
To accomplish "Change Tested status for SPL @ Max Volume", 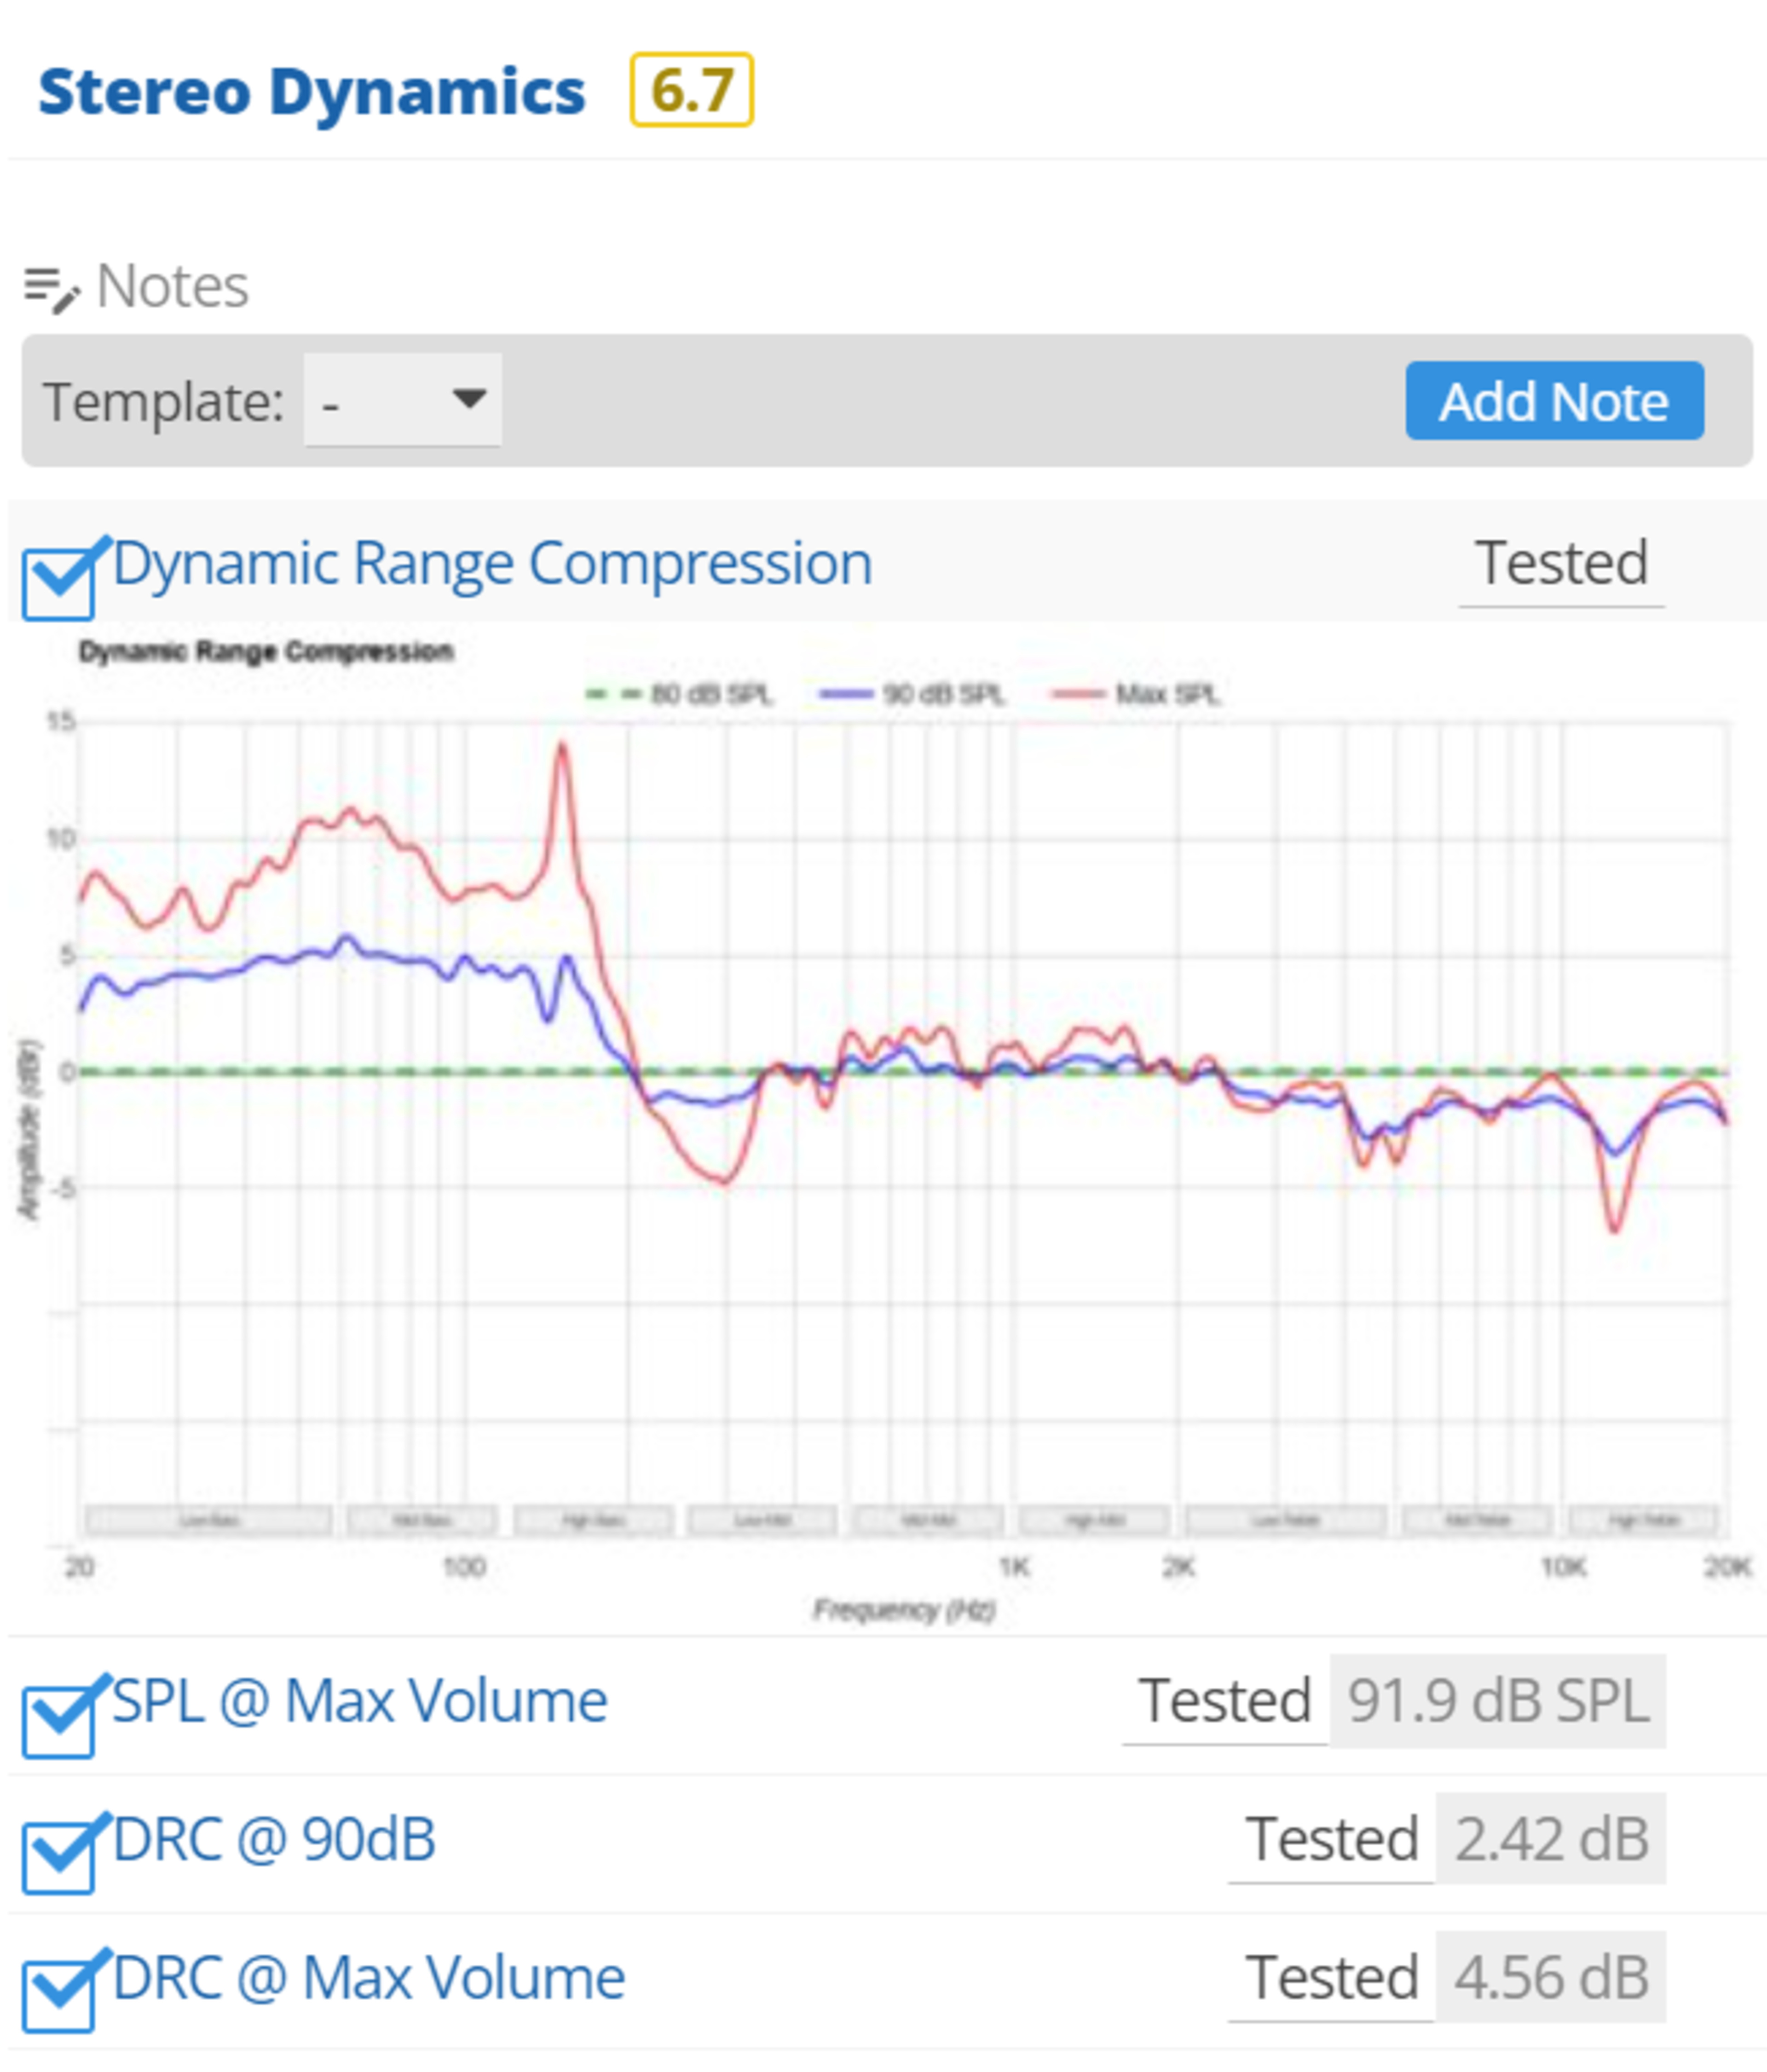I will (1224, 1701).
